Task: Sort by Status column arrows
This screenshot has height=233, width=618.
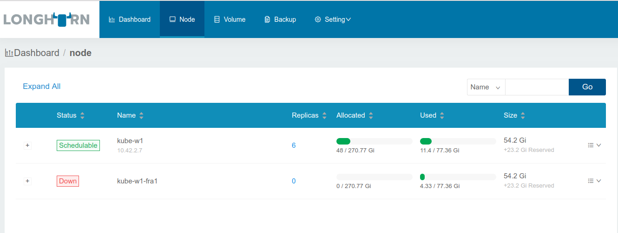Action: (x=82, y=115)
